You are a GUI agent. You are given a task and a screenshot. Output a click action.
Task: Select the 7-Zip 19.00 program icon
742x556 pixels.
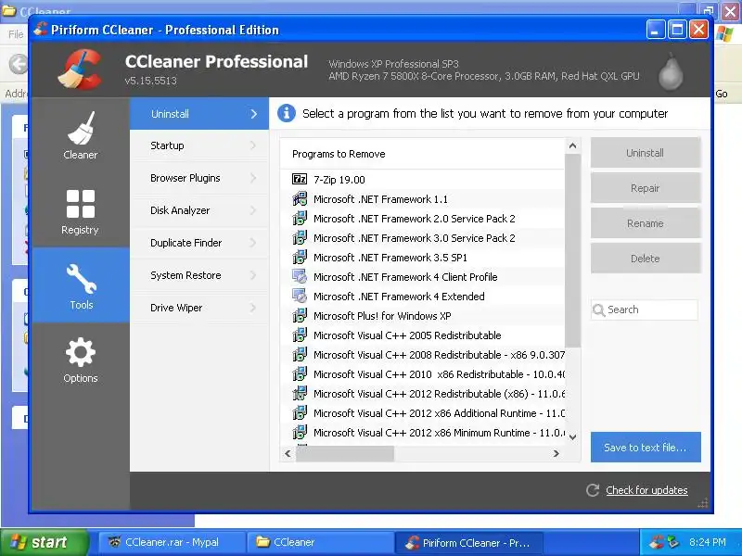click(300, 179)
